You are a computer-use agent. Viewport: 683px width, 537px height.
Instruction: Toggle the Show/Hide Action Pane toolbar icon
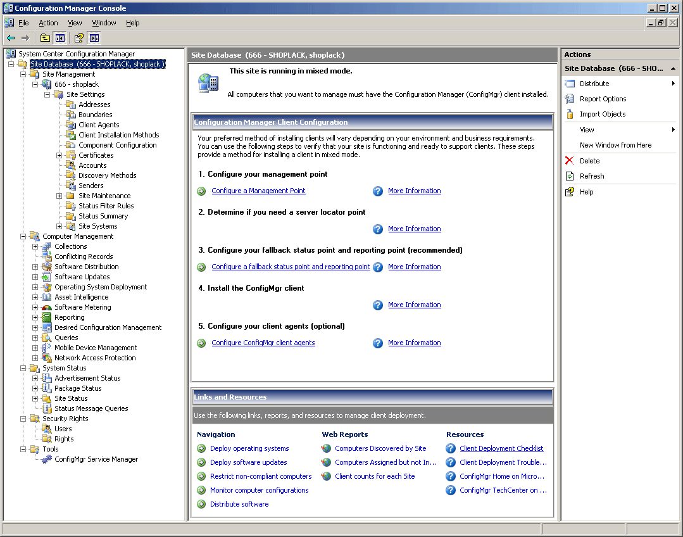coord(94,38)
